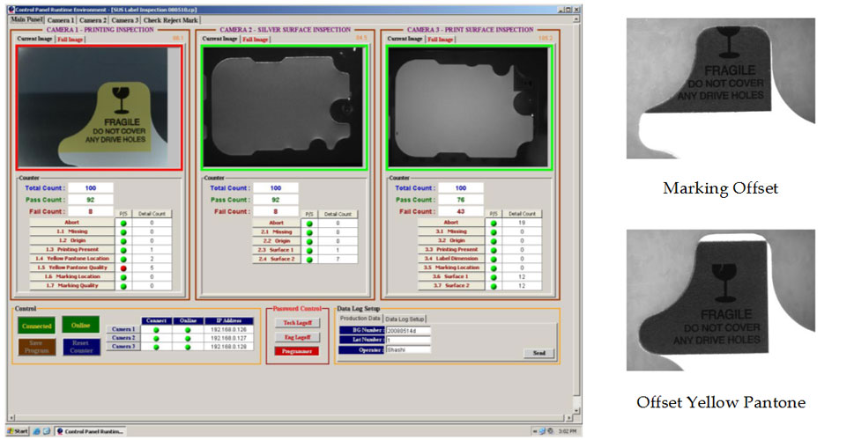
Task: Click Camera 1 Connect green status light
Action: [157, 329]
